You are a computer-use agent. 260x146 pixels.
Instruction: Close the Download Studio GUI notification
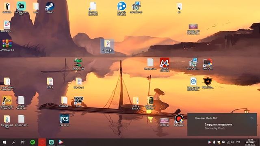pos(251,118)
